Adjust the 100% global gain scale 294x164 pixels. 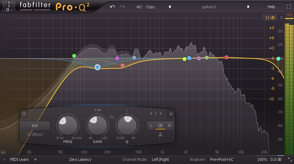pos(262,159)
